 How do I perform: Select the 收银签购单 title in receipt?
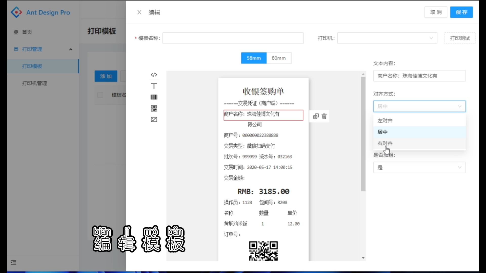click(264, 91)
